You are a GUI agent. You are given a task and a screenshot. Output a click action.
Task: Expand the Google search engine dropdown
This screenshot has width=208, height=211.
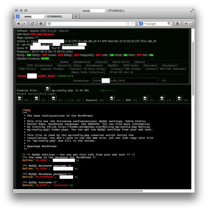142,23
